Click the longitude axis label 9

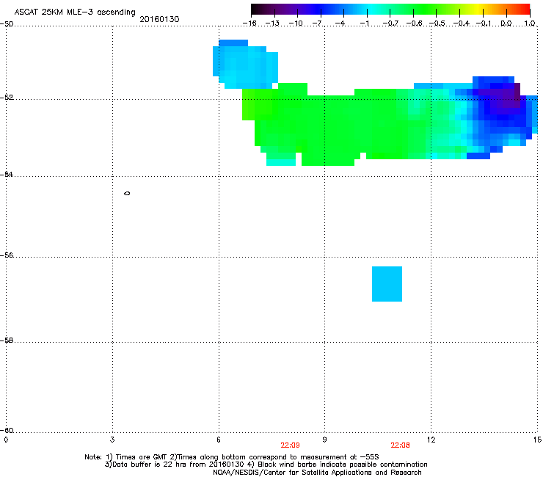pyautogui.click(x=324, y=440)
